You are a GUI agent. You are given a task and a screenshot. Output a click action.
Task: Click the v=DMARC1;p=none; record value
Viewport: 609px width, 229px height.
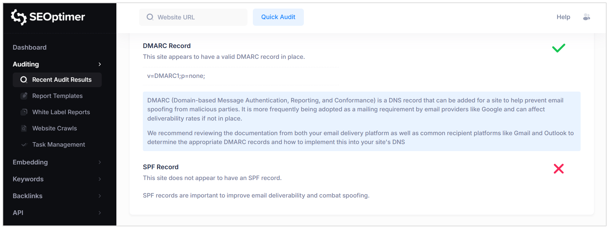pyautogui.click(x=176, y=76)
